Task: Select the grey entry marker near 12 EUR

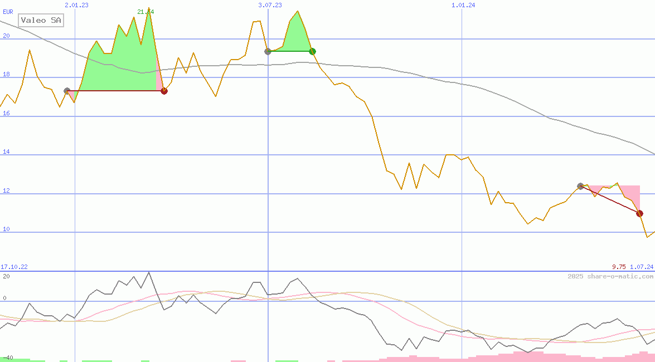Action: coord(580,186)
